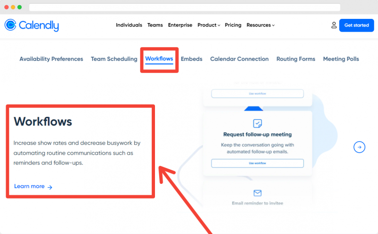Click the email reminder envelope icon
This screenshot has width=378, height=234.
coord(257,193)
